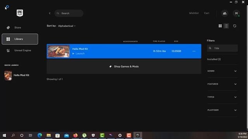Open the orange recorder icon in taskbar
Image resolution: width=248 pixels, height=139 pixels.
point(129,136)
